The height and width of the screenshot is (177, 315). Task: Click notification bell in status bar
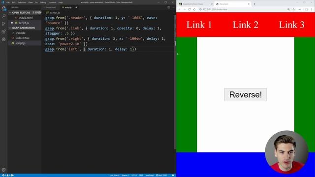click(x=173, y=176)
